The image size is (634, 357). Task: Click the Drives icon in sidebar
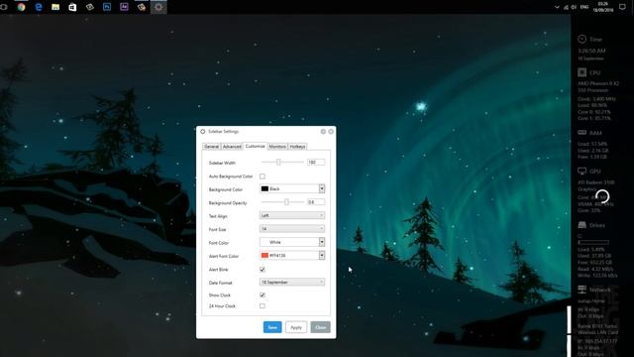581,225
